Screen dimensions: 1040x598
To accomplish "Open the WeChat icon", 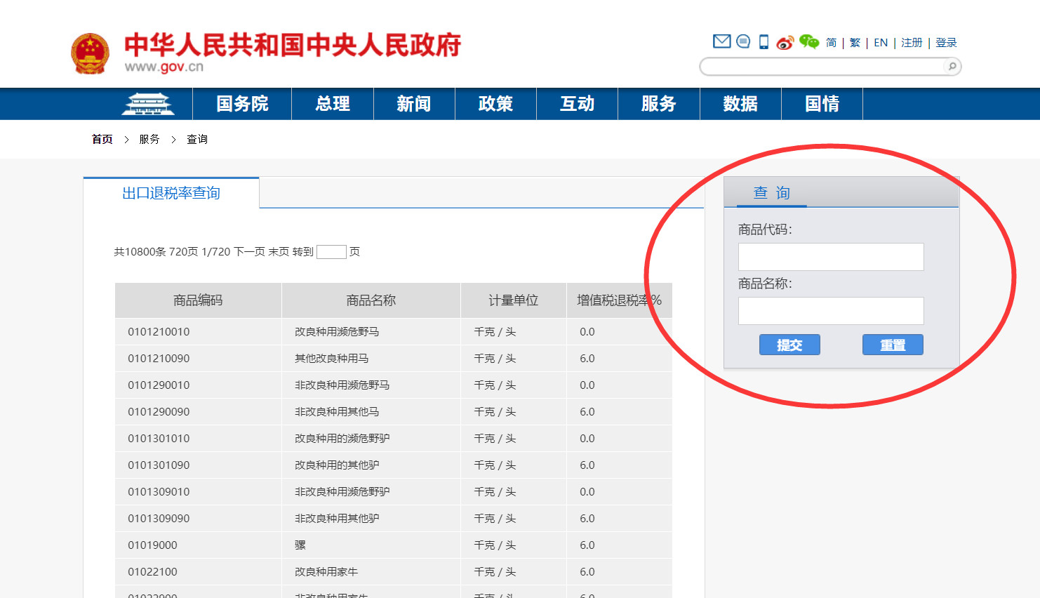I will click(808, 41).
